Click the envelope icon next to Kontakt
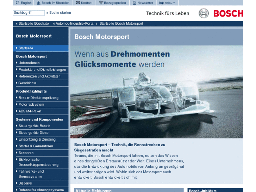 pyautogui.click(x=78, y=2)
